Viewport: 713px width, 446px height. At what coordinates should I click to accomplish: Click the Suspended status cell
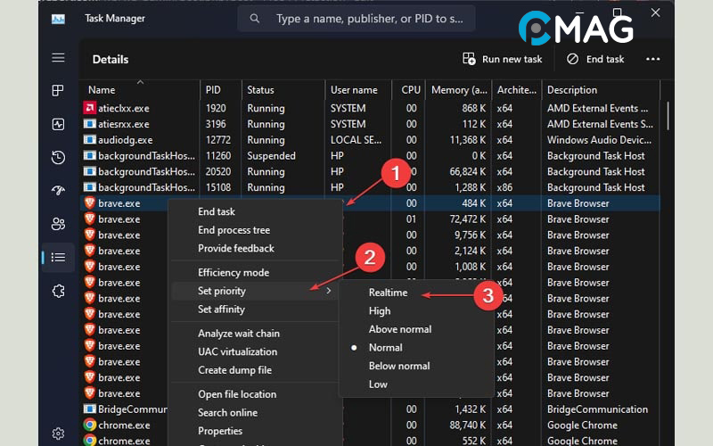tap(271, 155)
